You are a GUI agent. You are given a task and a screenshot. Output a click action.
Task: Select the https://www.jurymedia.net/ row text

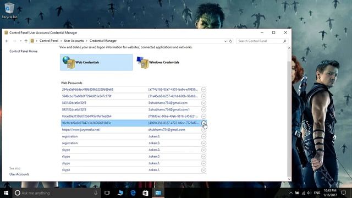[x=81, y=130]
